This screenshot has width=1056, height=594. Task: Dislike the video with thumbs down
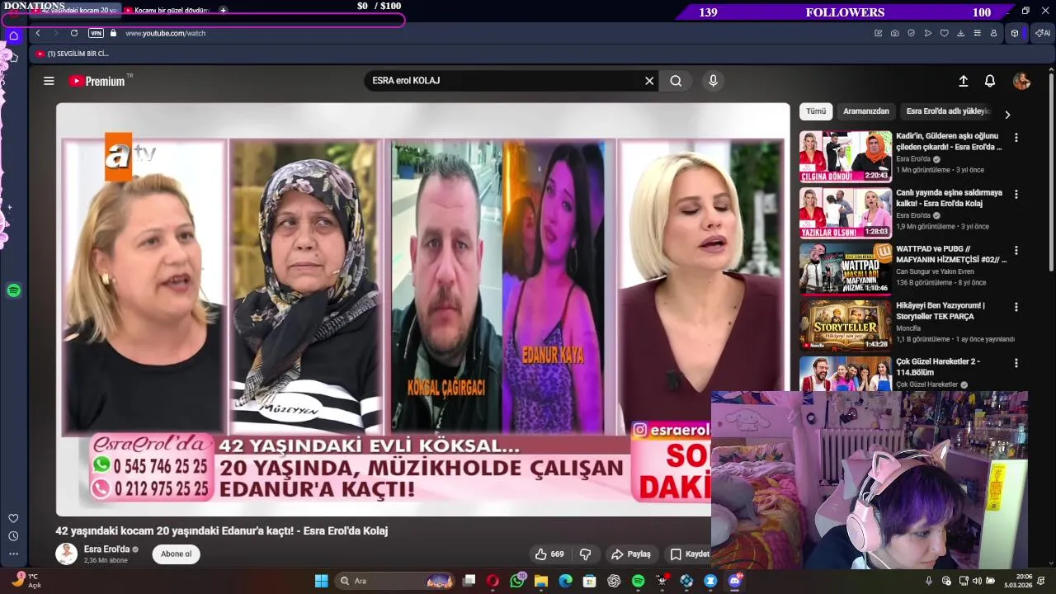pos(586,554)
